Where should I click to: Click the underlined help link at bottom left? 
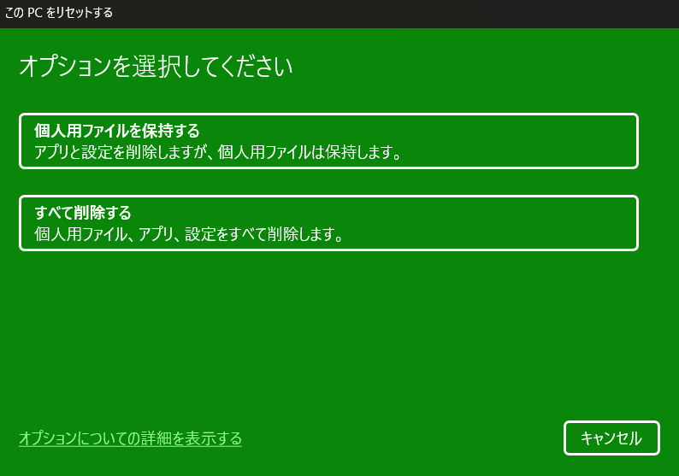coord(130,438)
